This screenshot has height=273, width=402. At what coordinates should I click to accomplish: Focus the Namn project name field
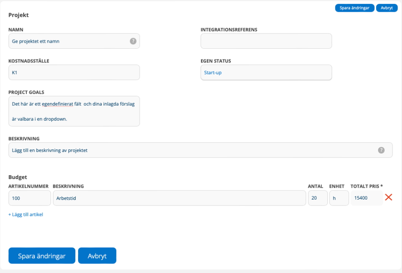tap(69, 41)
